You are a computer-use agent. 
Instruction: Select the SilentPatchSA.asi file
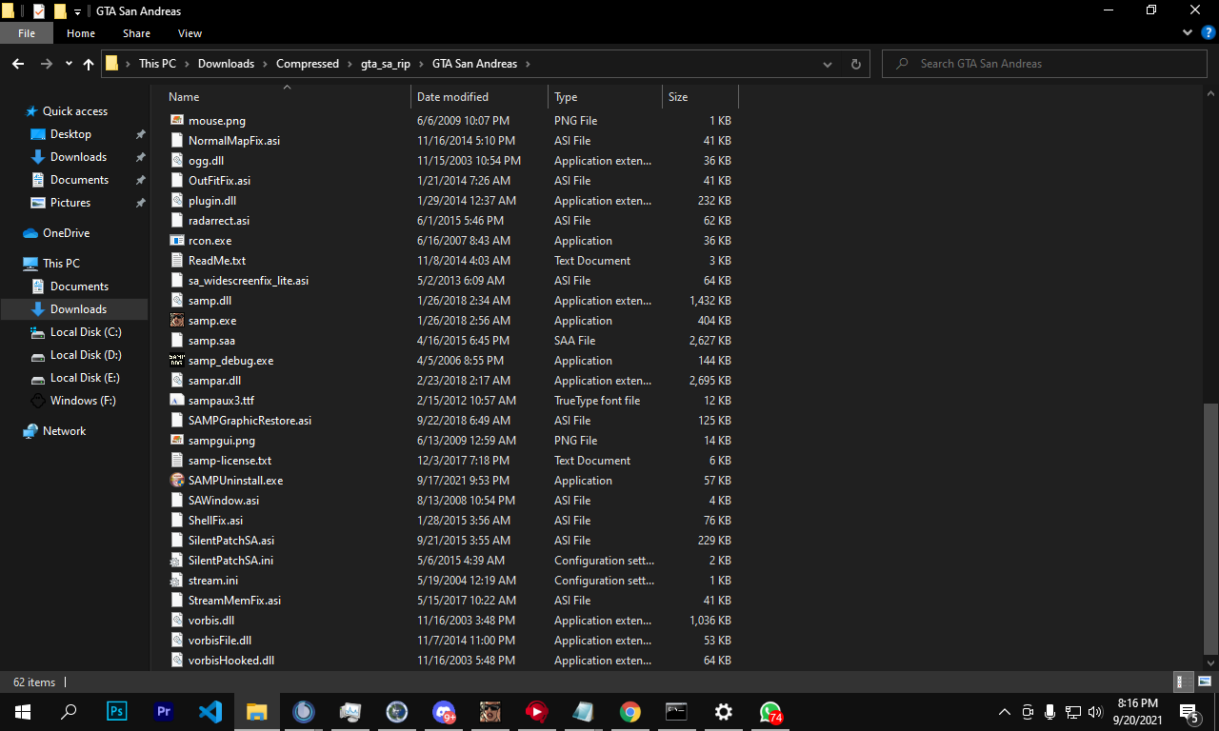[231, 541]
